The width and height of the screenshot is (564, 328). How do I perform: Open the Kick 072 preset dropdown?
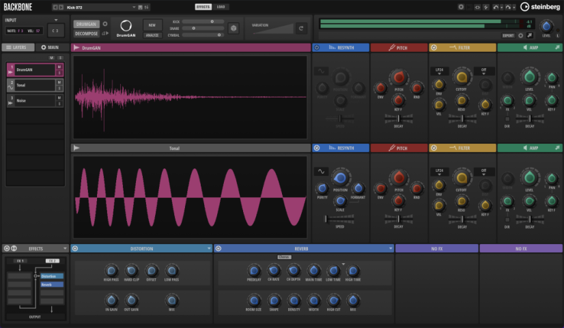132,7
